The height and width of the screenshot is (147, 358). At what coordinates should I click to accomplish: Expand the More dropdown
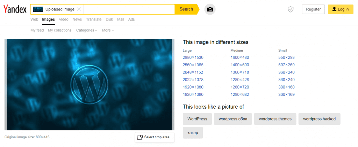(108, 30)
